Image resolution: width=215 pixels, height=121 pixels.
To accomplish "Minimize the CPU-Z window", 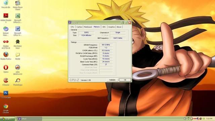I will tap(122, 22).
